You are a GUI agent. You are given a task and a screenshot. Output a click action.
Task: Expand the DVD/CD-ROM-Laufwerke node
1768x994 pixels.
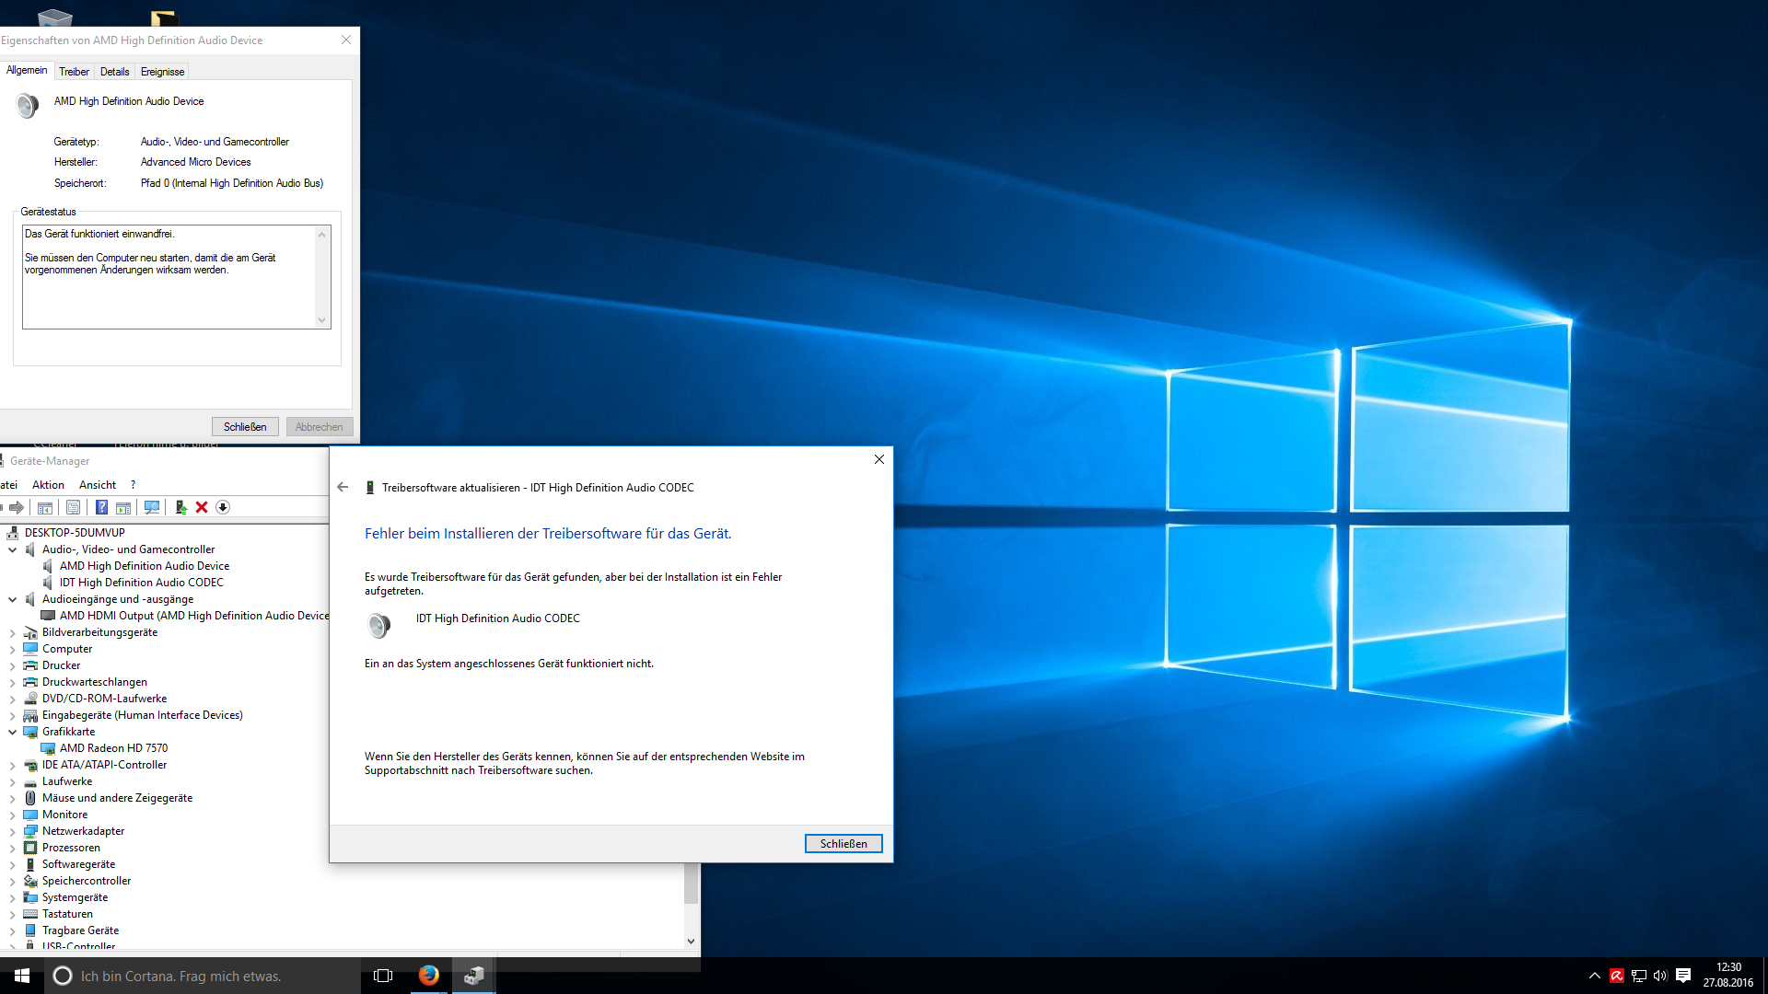[13, 699]
